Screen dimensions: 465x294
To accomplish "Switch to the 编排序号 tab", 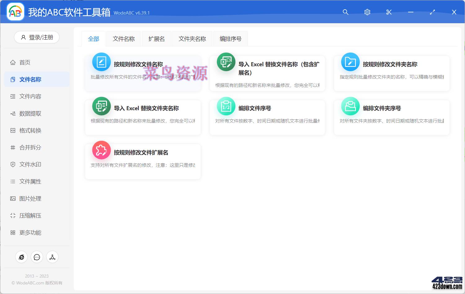I will 230,38.
